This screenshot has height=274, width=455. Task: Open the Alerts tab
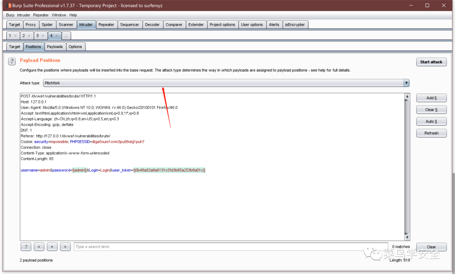coord(274,25)
